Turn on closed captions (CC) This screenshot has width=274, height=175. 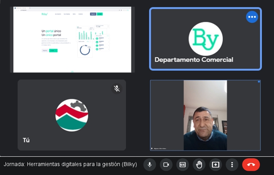(x=182, y=164)
